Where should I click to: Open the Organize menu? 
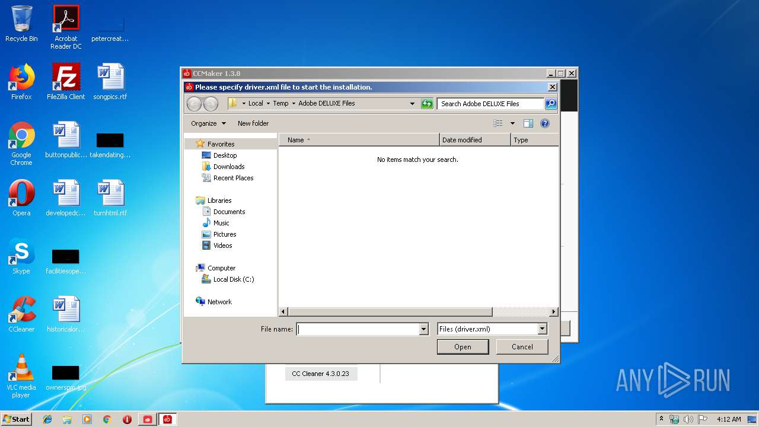tap(208, 123)
